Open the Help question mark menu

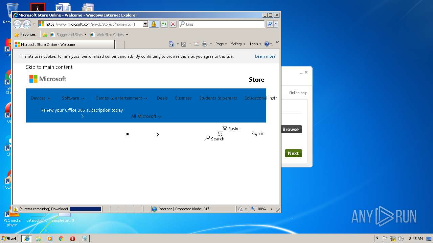(268, 44)
